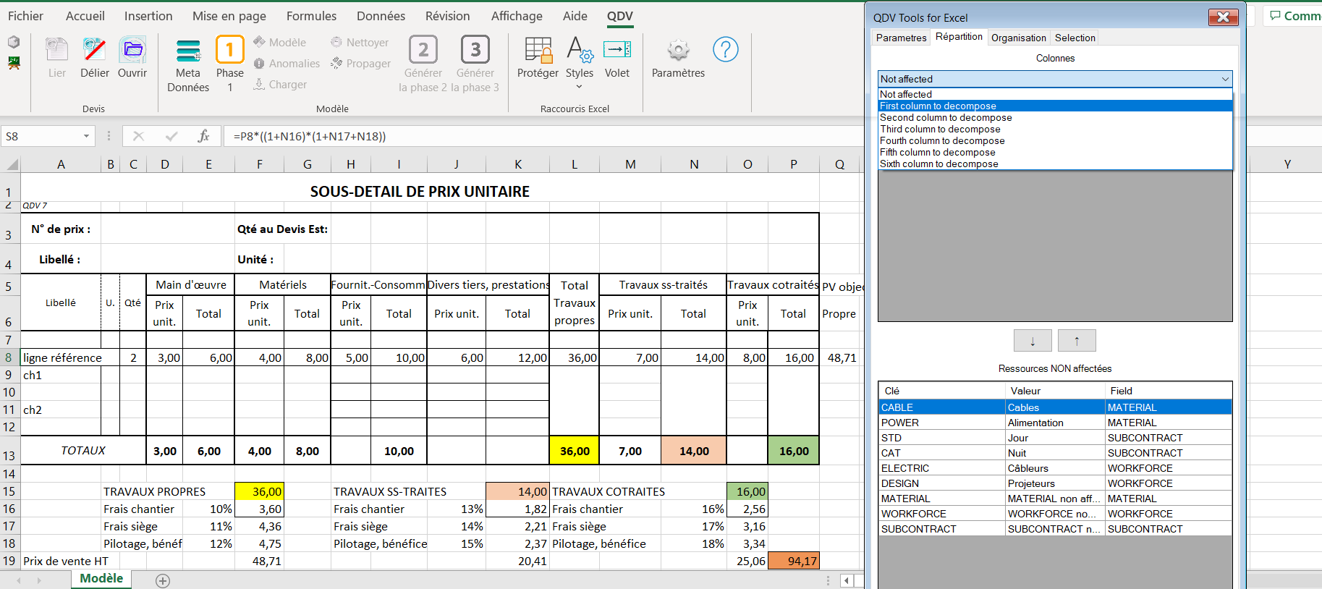Screen dimensions: 1322x589
Task: Toggle the Volet pane icon
Action: pos(617,49)
